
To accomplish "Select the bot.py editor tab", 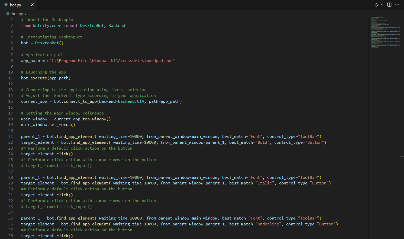I will point(18,5).
